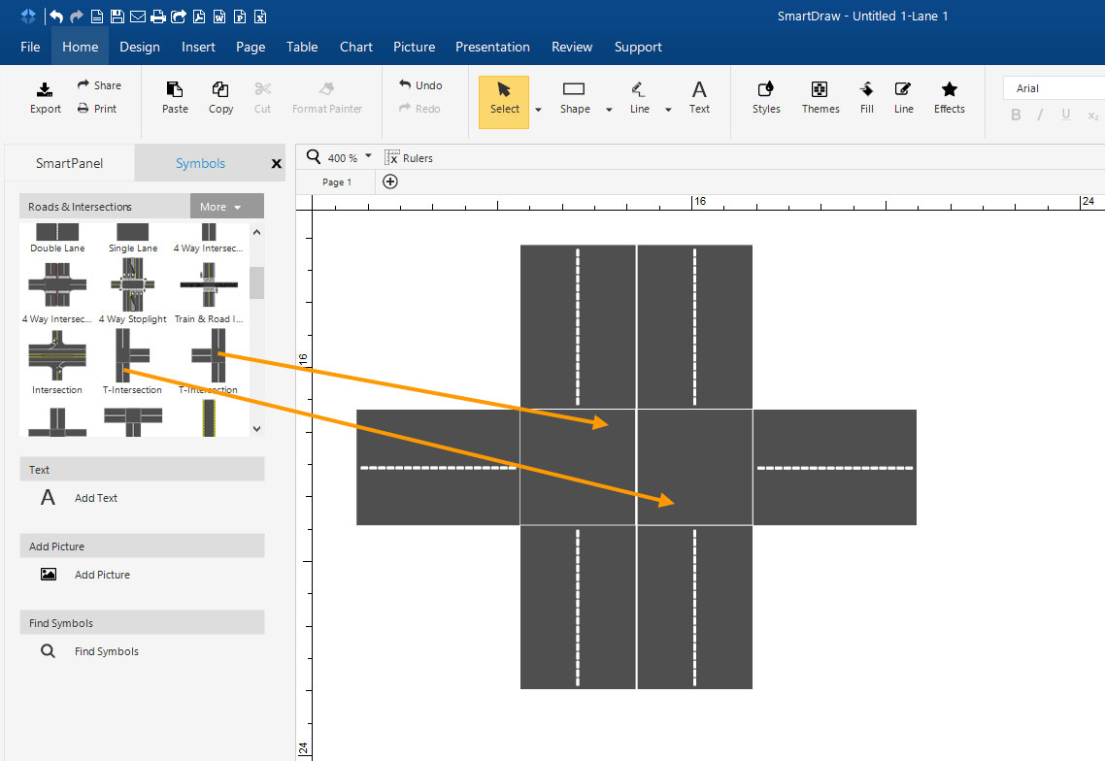Click Add Text in the panel
This screenshot has width=1105, height=761.
pos(95,498)
